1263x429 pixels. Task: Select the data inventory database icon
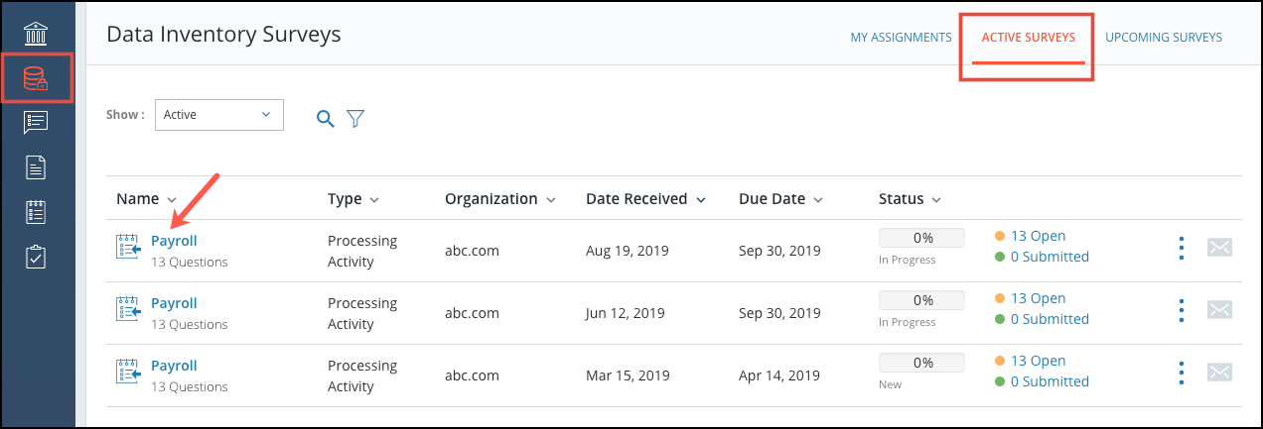37,78
